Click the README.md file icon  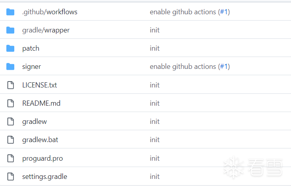[10, 103]
